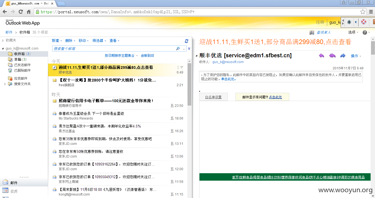
Task: Reply to the 顺丰优选 message
Action: click(321, 56)
